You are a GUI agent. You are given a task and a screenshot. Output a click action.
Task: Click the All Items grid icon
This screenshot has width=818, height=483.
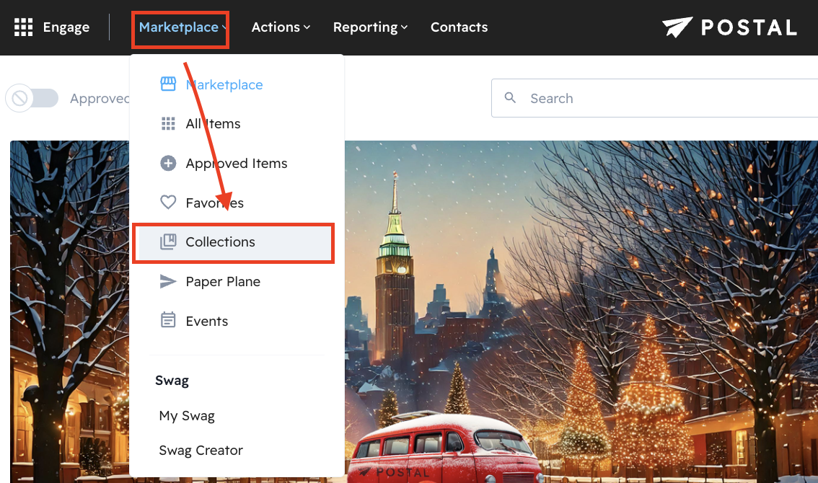(x=168, y=124)
